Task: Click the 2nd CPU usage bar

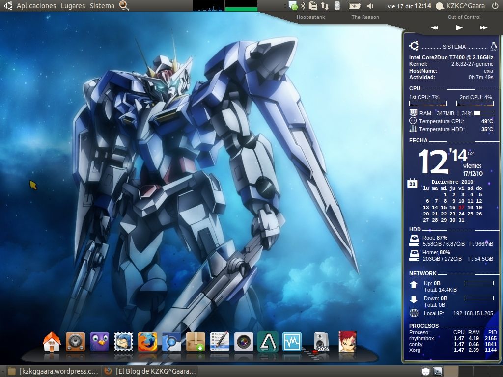Action: 475,103
